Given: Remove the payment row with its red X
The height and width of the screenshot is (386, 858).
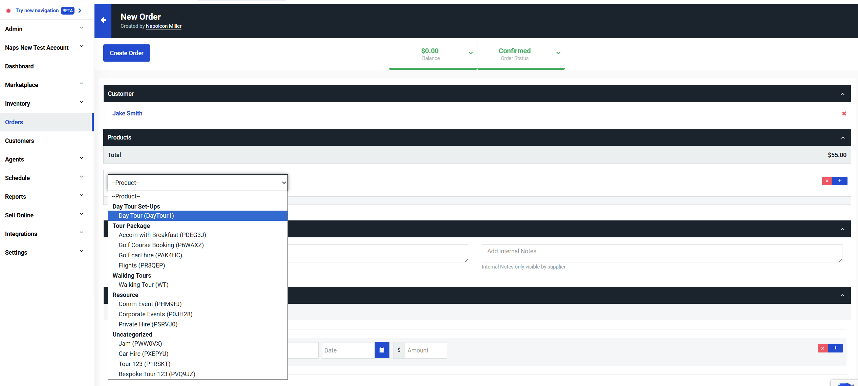Looking at the screenshot, I should click(823, 348).
